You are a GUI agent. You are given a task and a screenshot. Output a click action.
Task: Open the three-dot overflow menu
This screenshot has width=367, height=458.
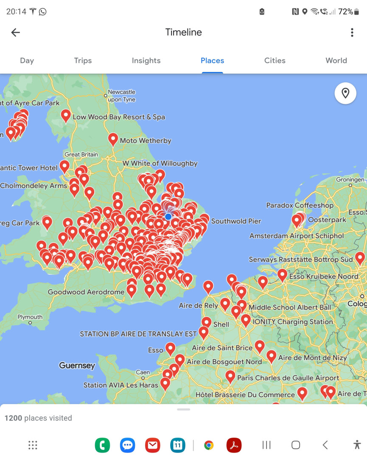pos(352,32)
